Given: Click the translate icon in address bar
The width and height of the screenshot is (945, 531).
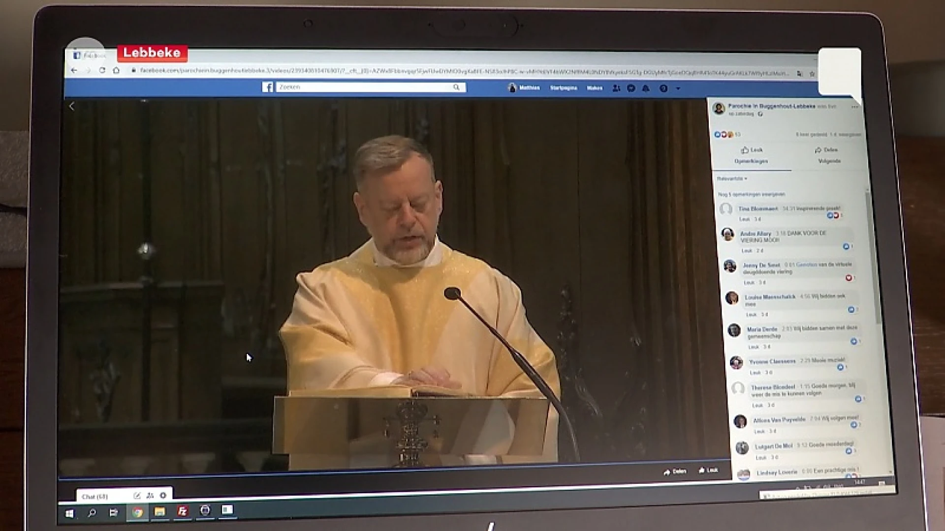Looking at the screenshot, I should pyautogui.click(x=800, y=74).
